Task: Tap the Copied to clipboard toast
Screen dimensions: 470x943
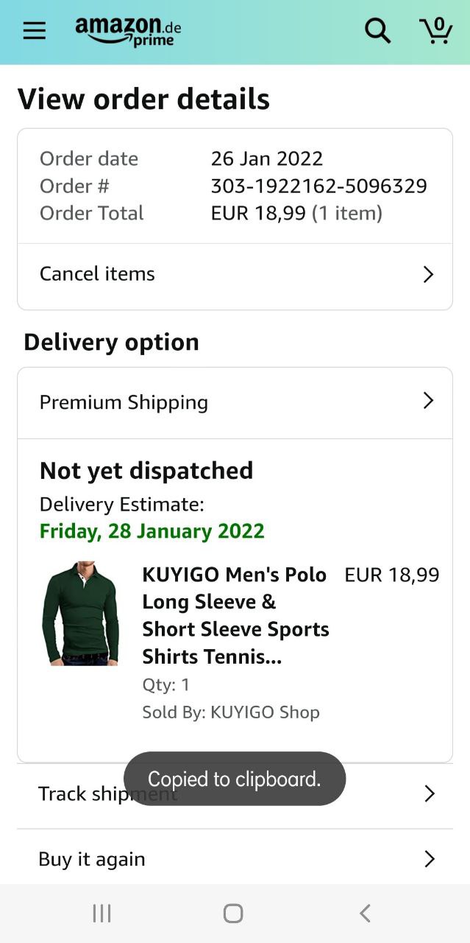Action: click(x=235, y=779)
